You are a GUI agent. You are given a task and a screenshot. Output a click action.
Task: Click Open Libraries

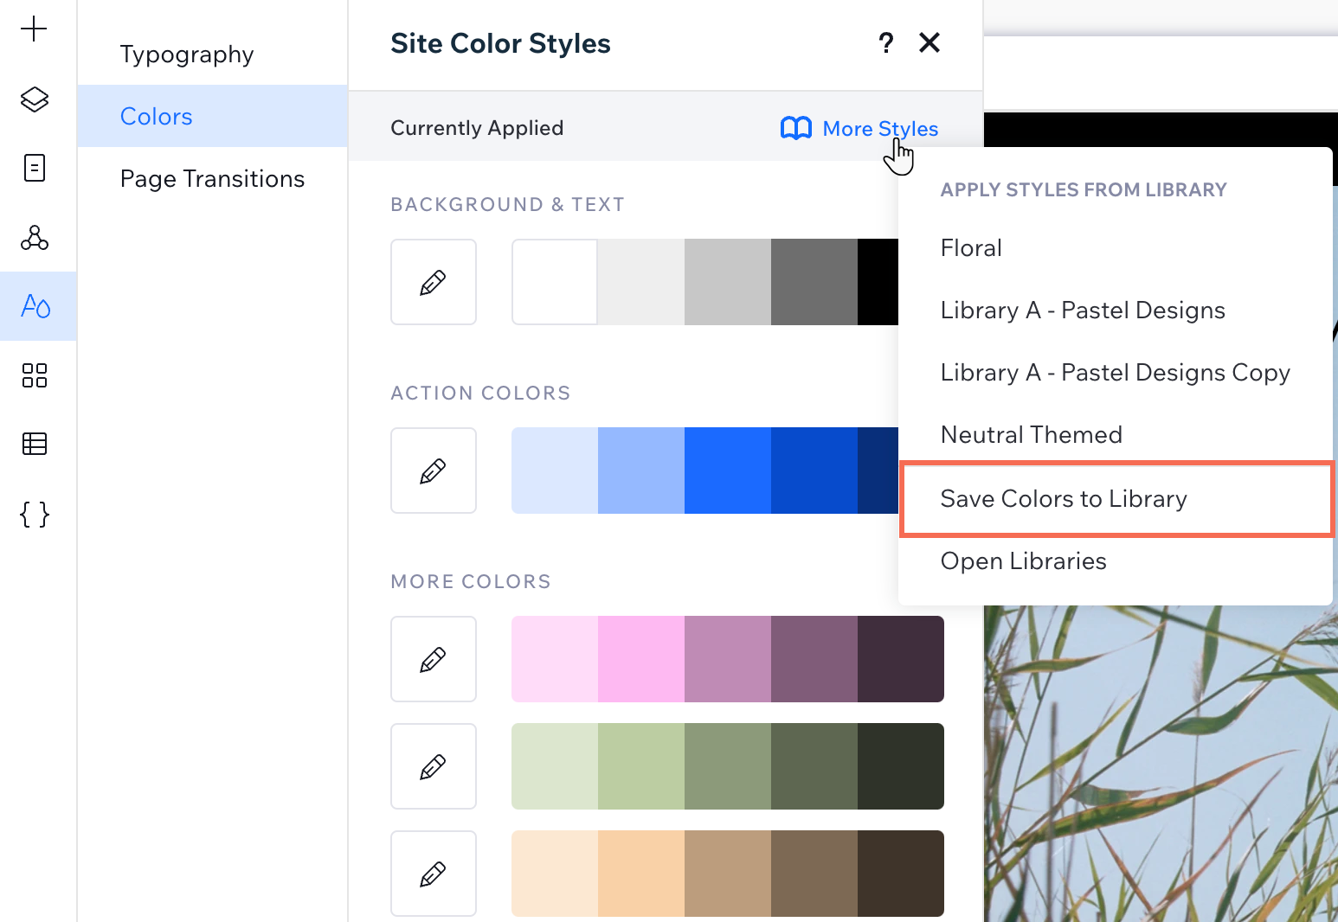point(1023,560)
